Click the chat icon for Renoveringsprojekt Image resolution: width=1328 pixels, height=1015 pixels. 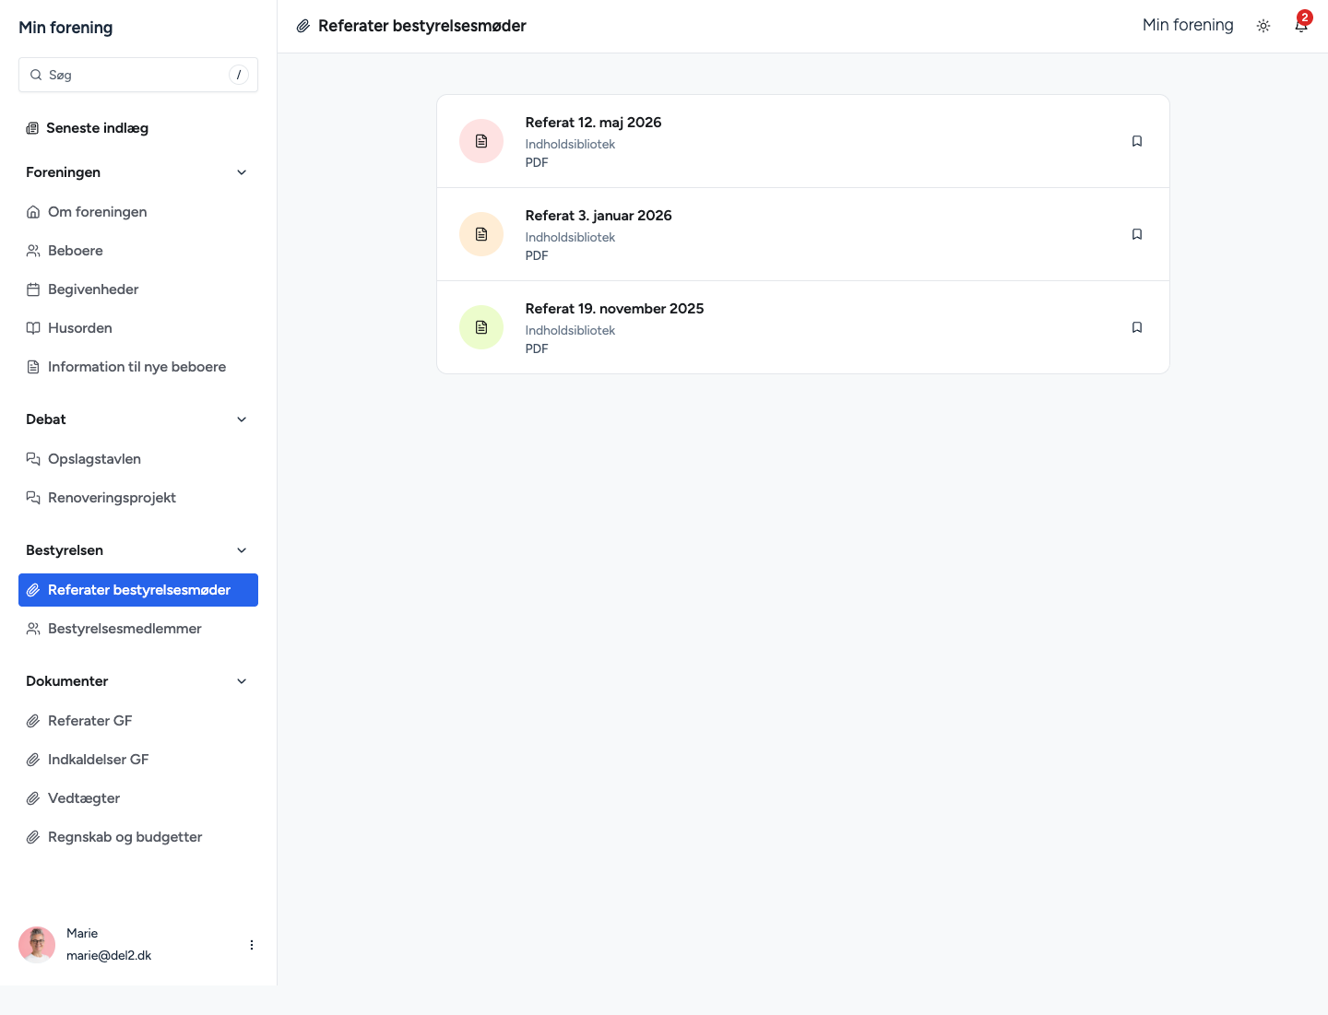tap(33, 498)
